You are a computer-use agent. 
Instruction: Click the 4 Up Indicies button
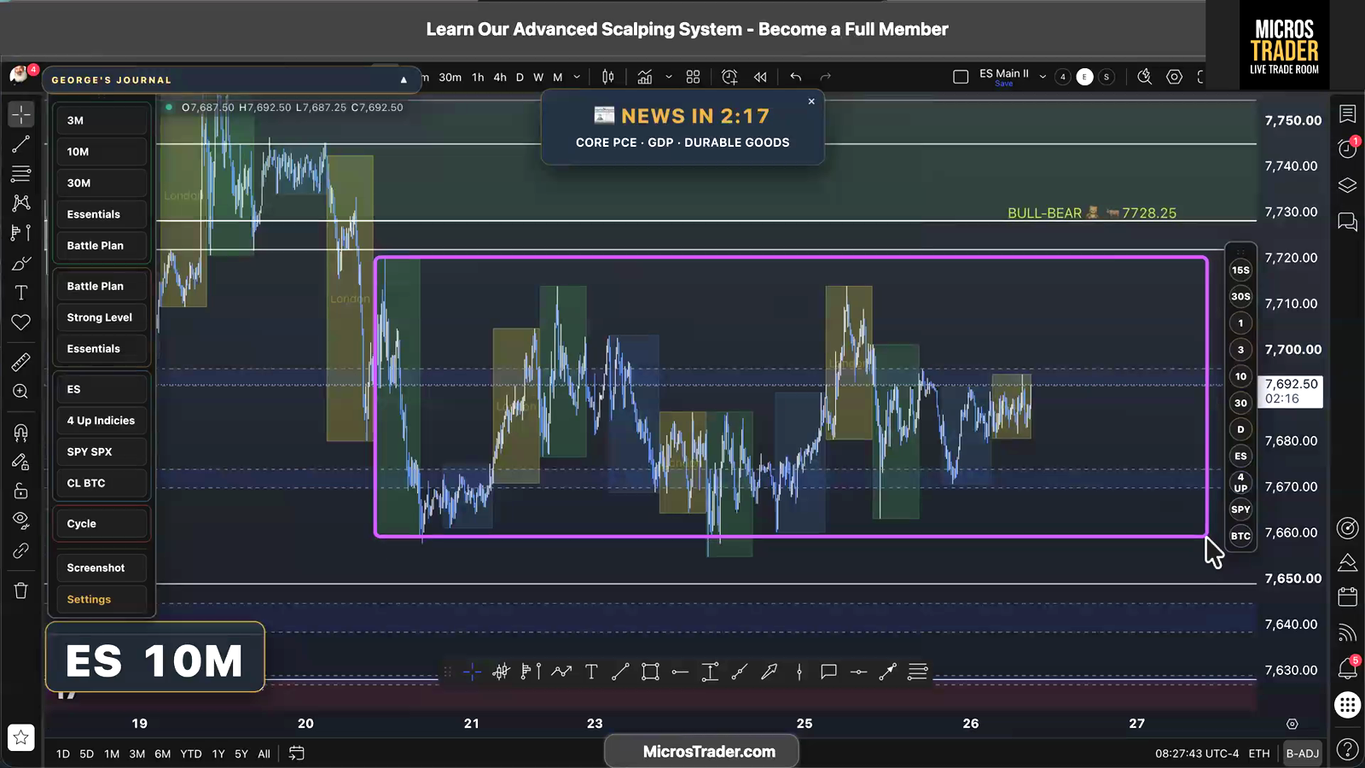pos(102,421)
